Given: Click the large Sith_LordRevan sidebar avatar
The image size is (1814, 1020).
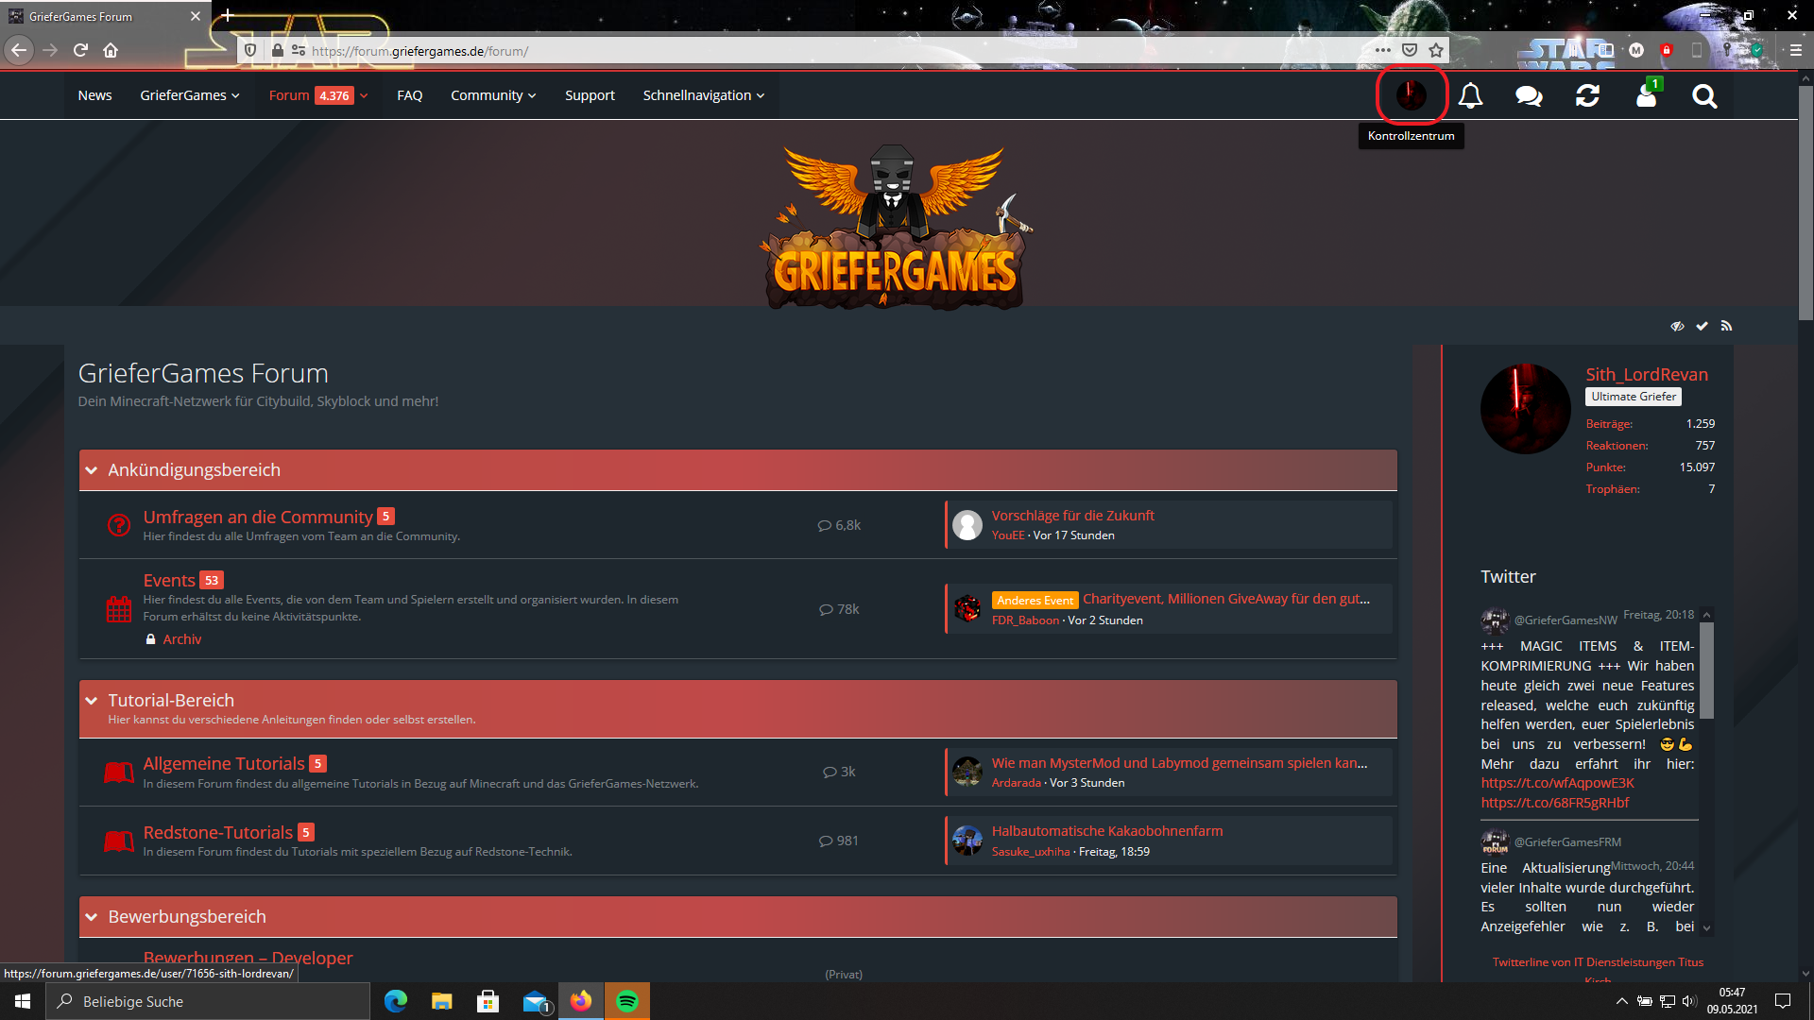Looking at the screenshot, I should (x=1526, y=409).
